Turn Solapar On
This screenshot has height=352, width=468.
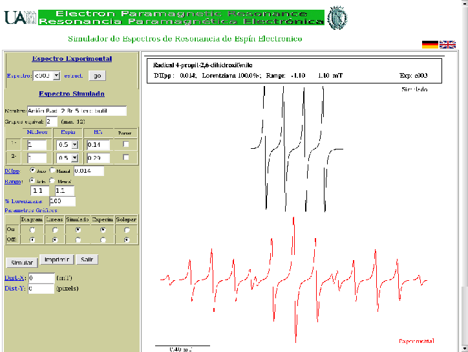click(127, 230)
